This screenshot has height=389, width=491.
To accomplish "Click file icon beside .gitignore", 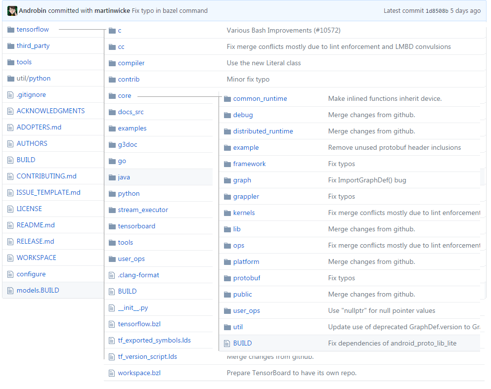I will pos(10,94).
